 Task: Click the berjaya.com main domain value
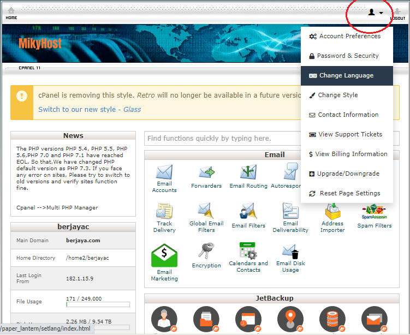click(x=83, y=241)
